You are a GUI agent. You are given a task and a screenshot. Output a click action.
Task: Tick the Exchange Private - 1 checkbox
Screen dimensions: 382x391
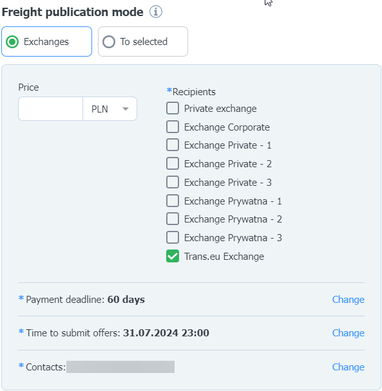(x=173, y=145)
